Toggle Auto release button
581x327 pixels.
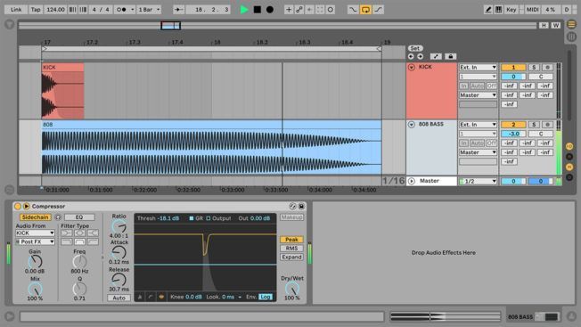point(119,298)
